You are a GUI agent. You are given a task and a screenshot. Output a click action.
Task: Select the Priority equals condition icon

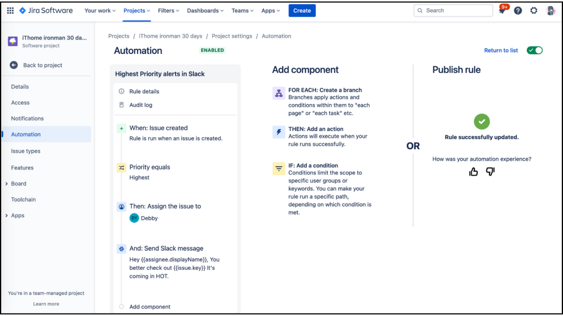(122, 167)
